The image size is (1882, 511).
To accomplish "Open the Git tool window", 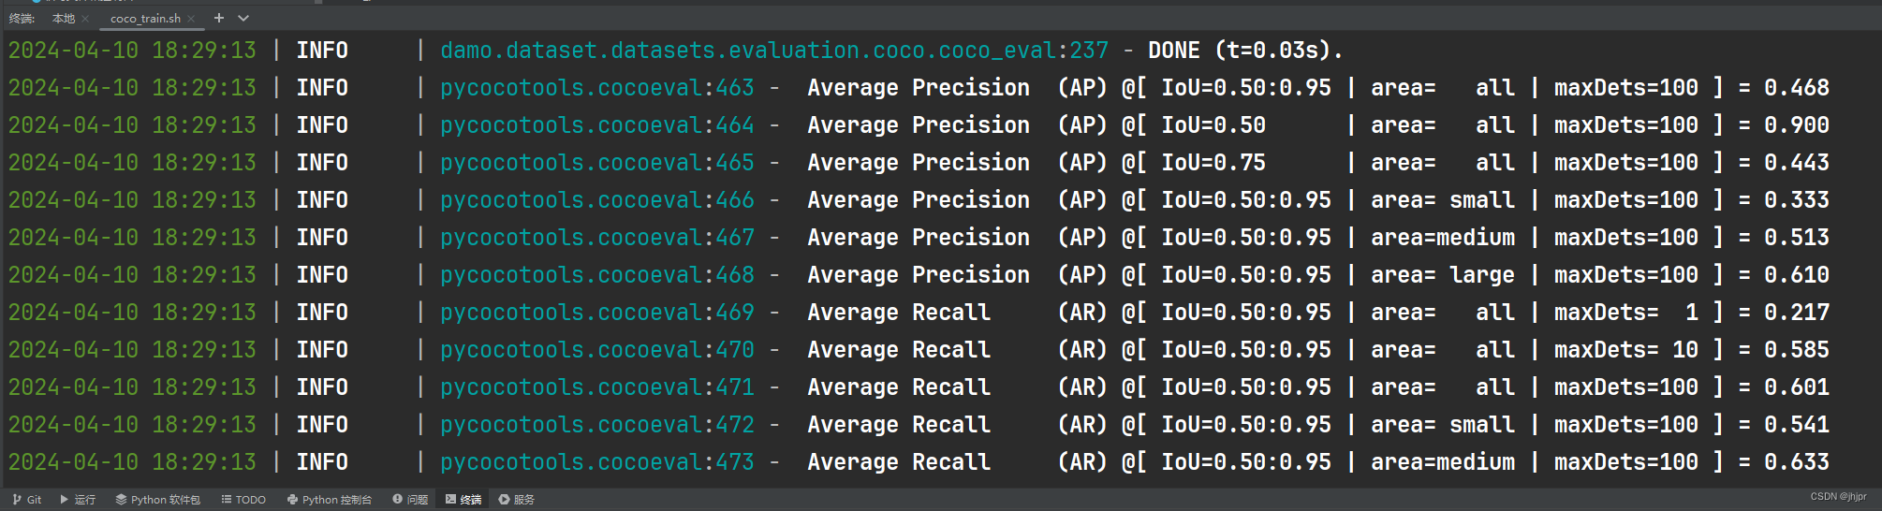I will [27, 500].
